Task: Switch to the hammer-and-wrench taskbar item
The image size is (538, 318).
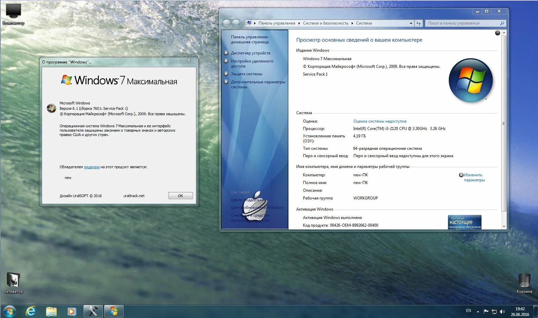Action: [x=93, y=311]
